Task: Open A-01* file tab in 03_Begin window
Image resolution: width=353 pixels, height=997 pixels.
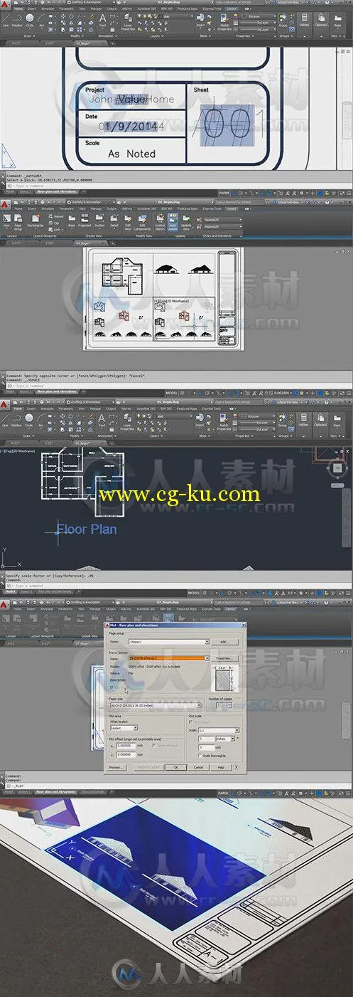Action: pos(16,43)
